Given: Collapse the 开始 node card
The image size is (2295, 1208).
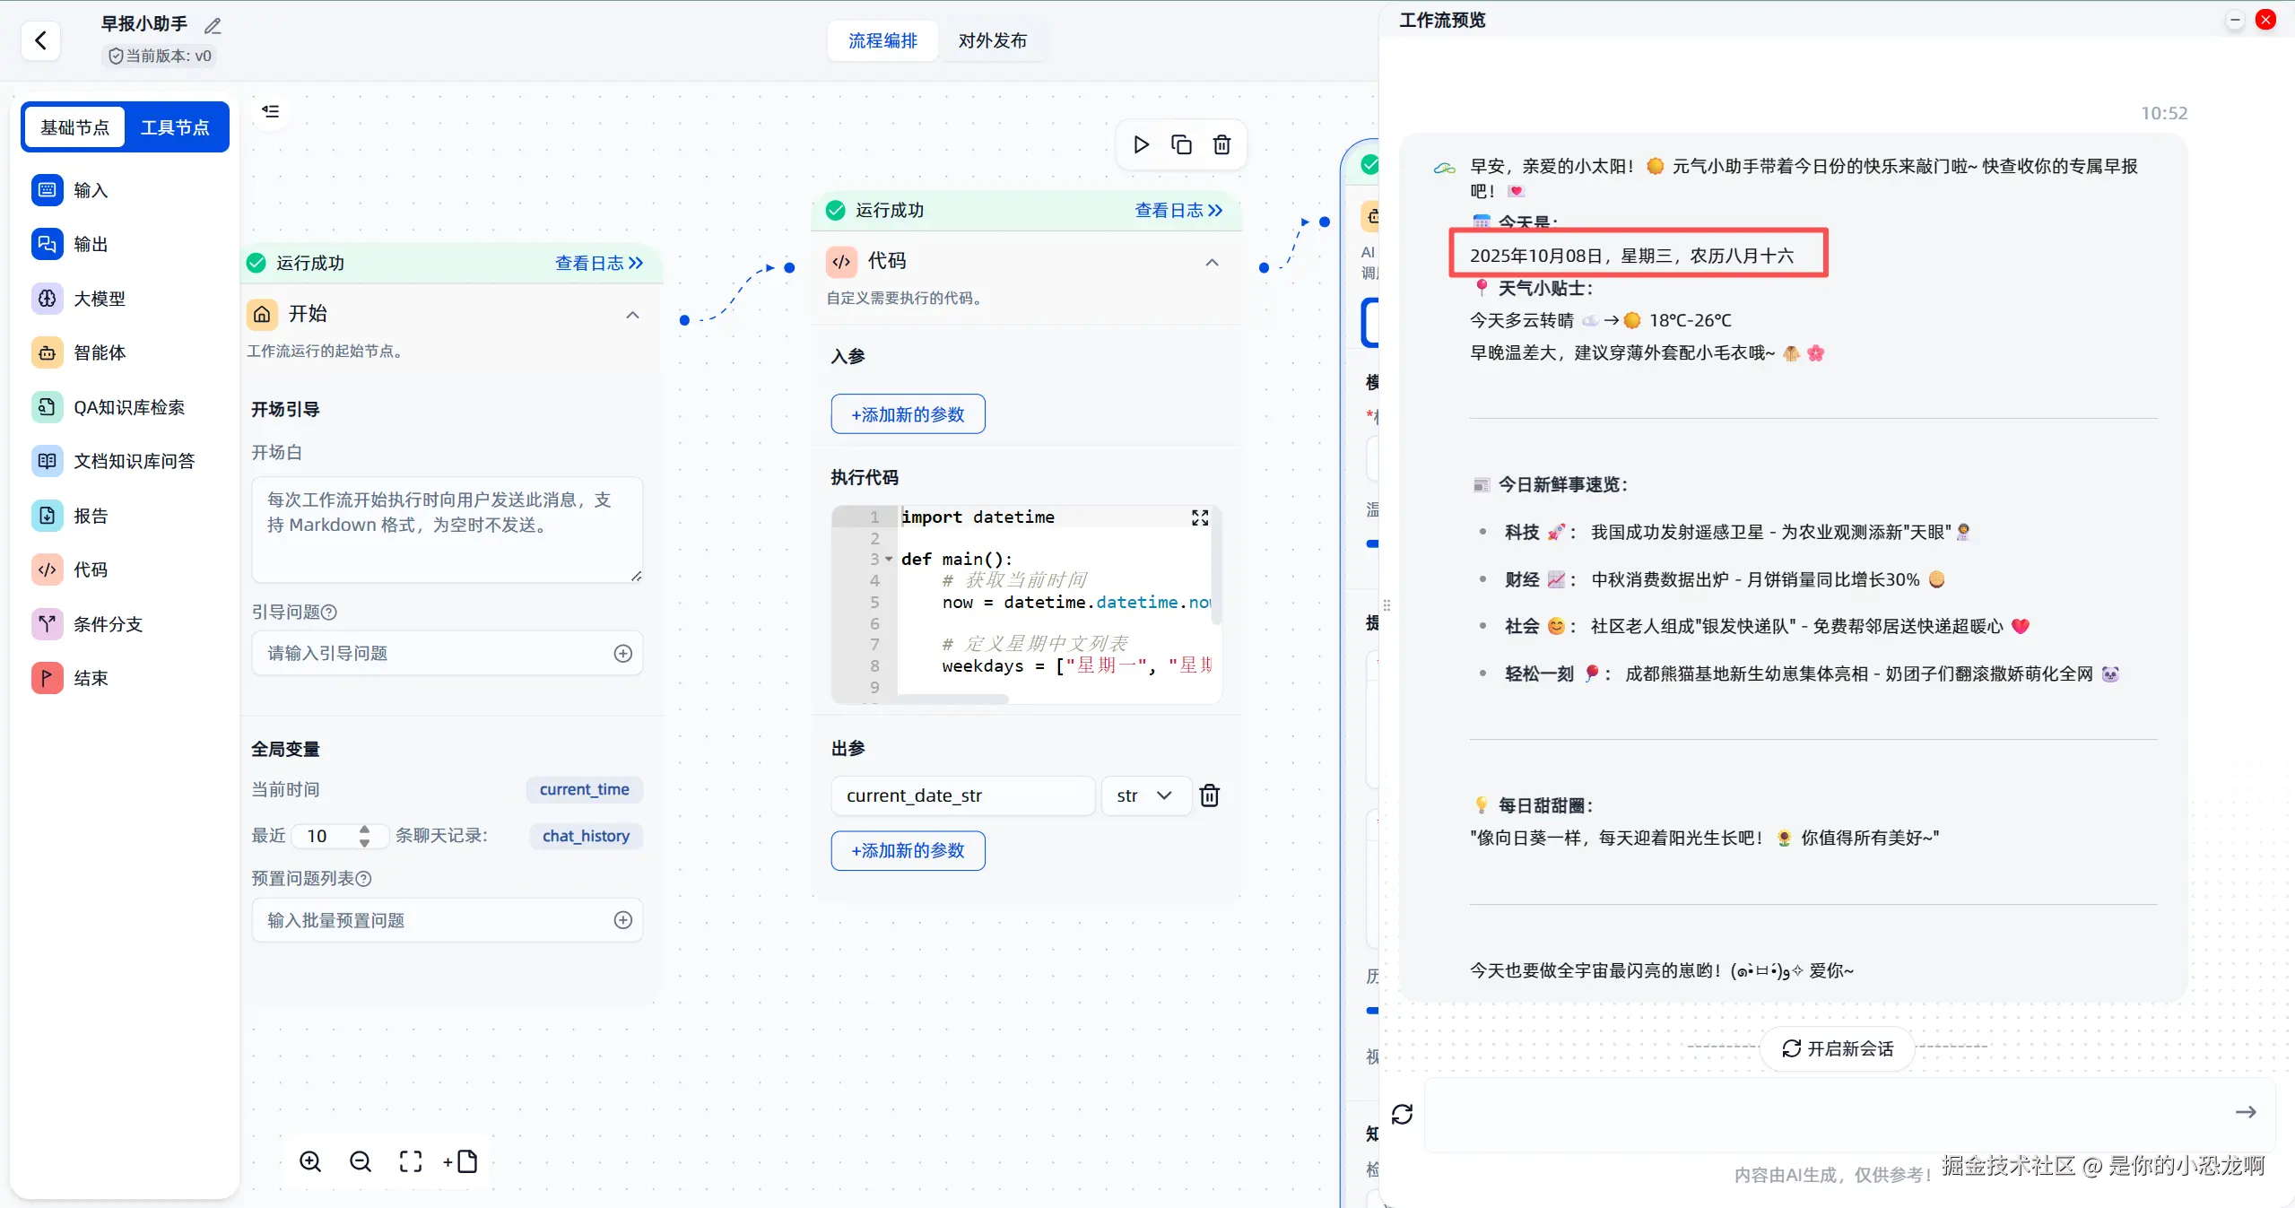Looking at the screenshot, I should [632, 315].
